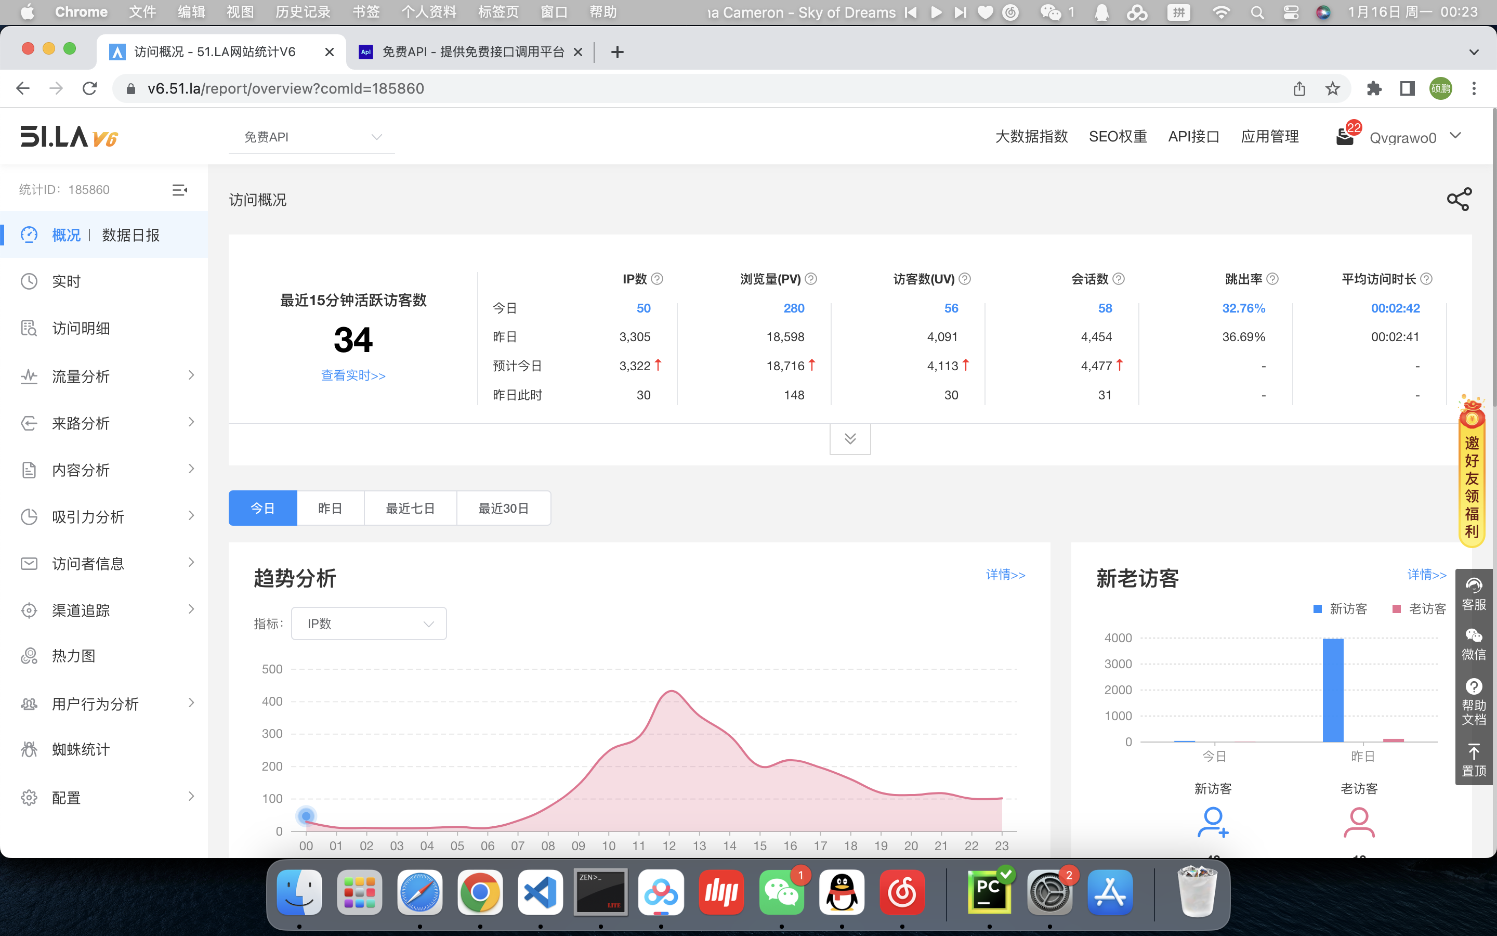Toggle the 新访客 legend series

[1340, 609]
